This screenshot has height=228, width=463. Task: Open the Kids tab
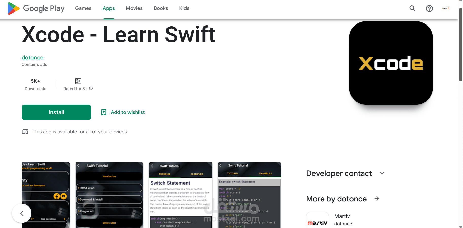click(x=184, y=8)
